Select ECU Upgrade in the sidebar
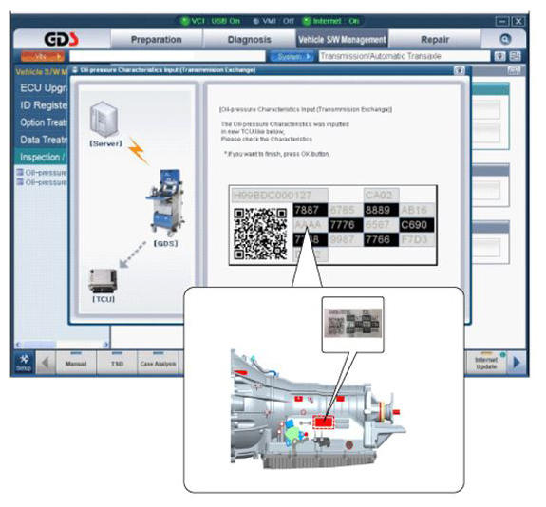Image resolution: width=546 pixels, height=507 pixels. [43, 87]
